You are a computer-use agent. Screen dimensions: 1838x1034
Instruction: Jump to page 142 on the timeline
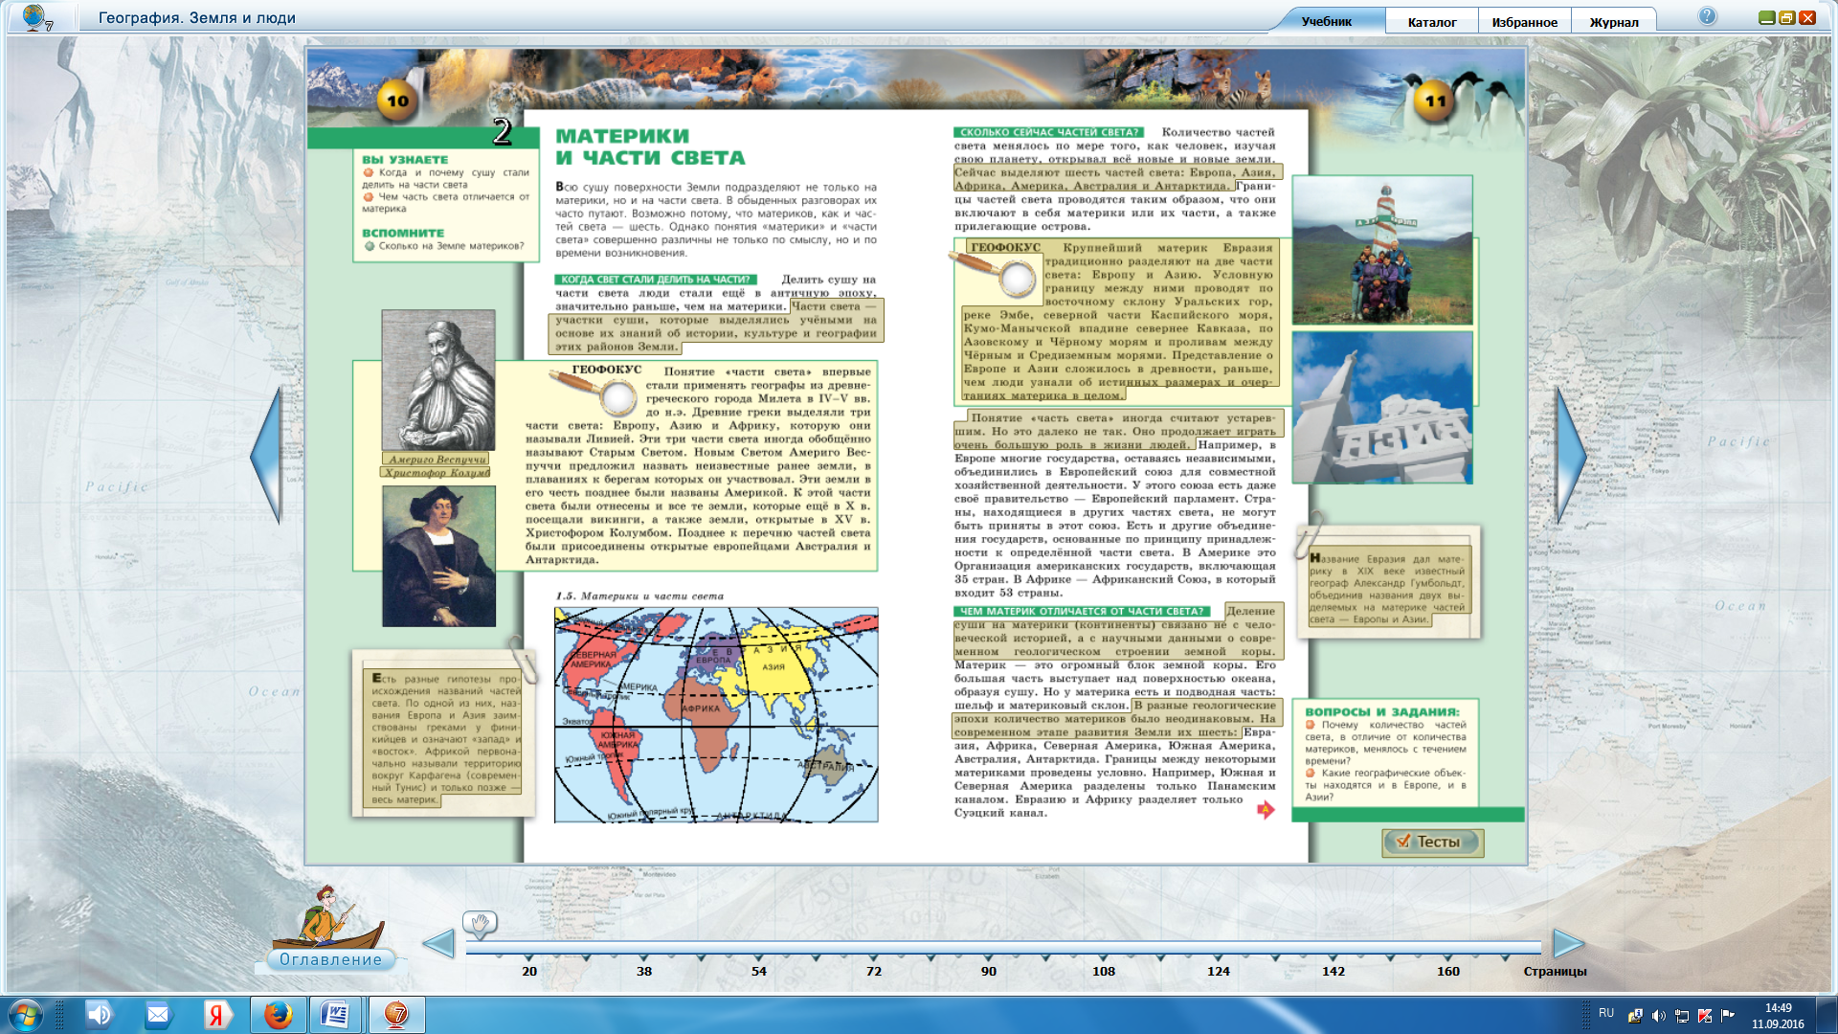click(x=1334, y=971)
